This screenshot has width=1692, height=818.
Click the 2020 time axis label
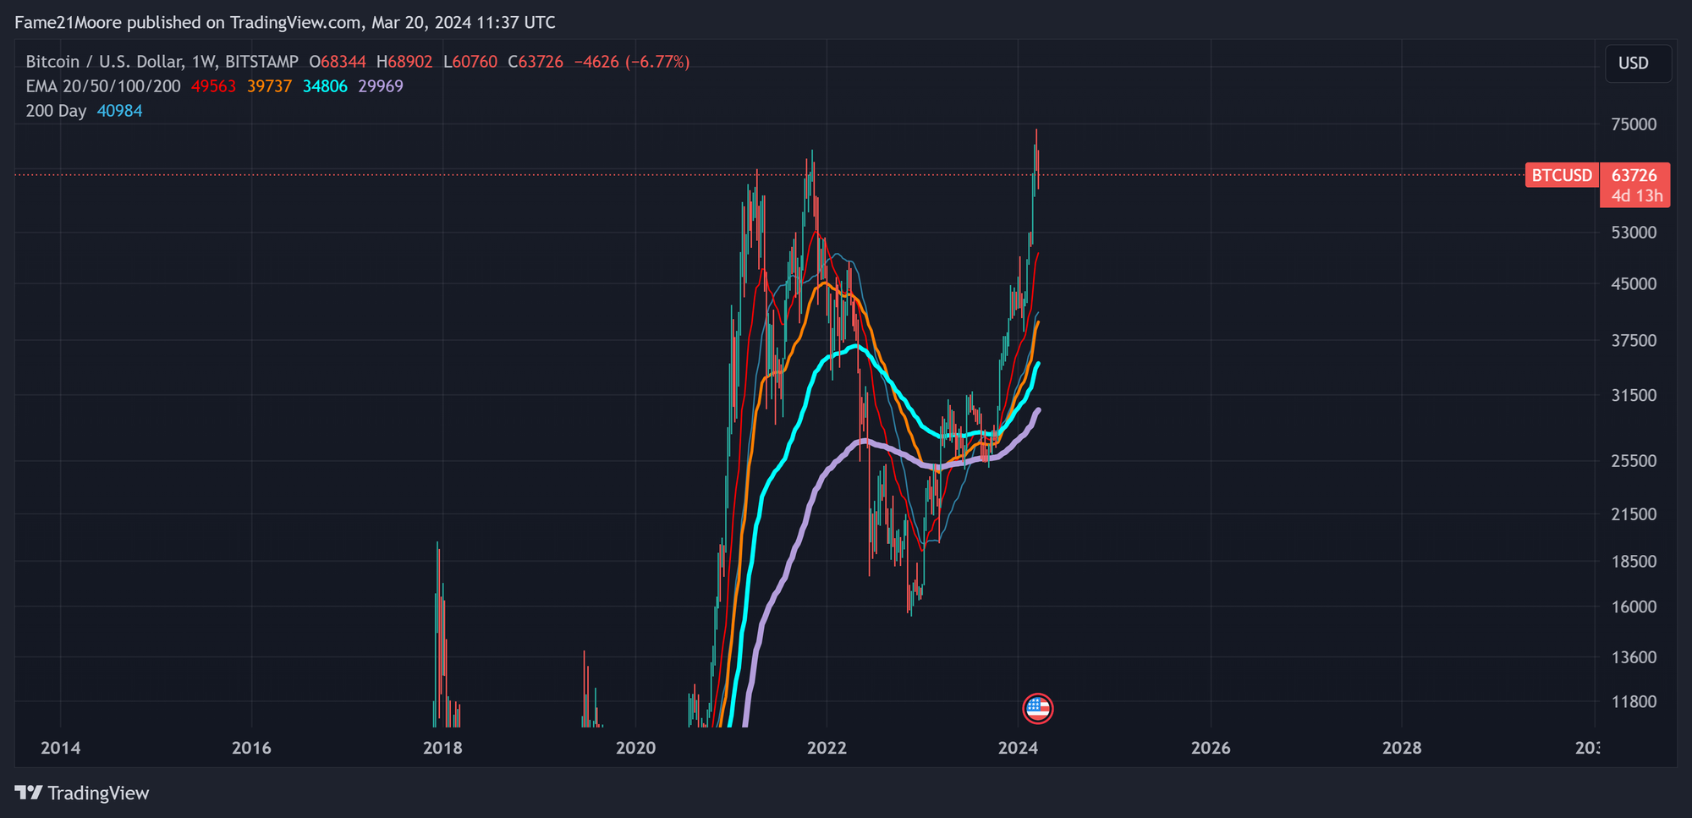point(635,748)
